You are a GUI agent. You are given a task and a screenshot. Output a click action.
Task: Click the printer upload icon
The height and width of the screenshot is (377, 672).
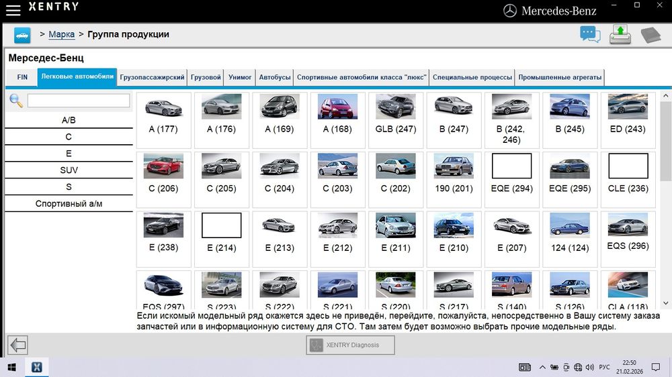[620, 34]
